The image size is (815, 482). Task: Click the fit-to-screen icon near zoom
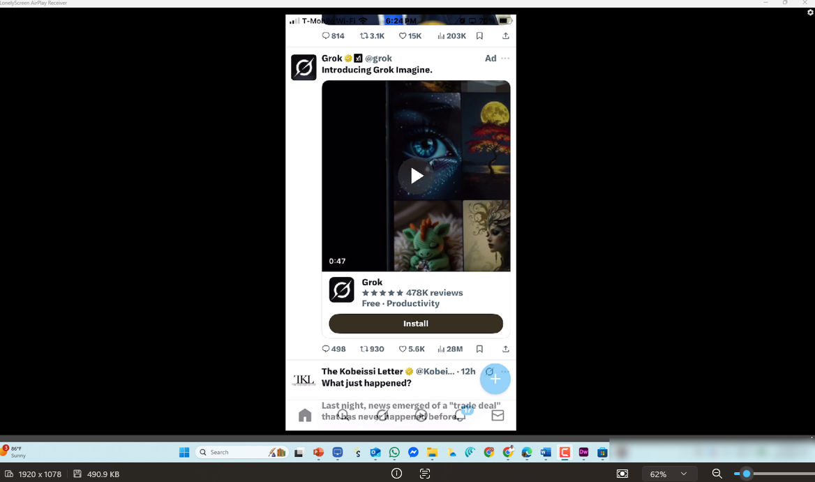pyautogui.click(x=622, y=474)
